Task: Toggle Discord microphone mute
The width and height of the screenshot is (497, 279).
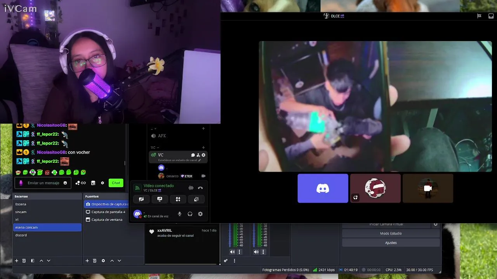Action: pyautogui.click(x=179, y=214)
